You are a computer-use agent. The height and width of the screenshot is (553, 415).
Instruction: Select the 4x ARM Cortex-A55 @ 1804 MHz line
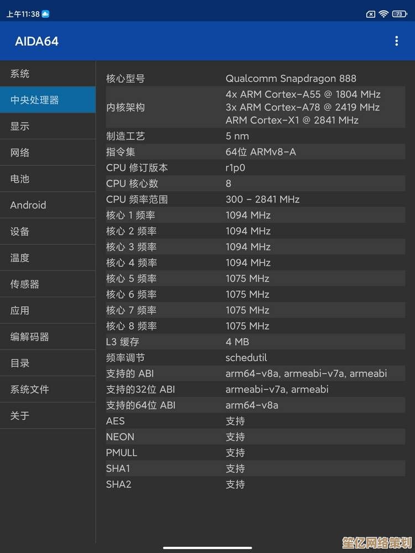coord(303,94)
